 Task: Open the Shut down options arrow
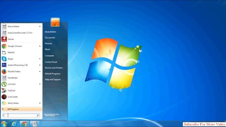(58, 115)
